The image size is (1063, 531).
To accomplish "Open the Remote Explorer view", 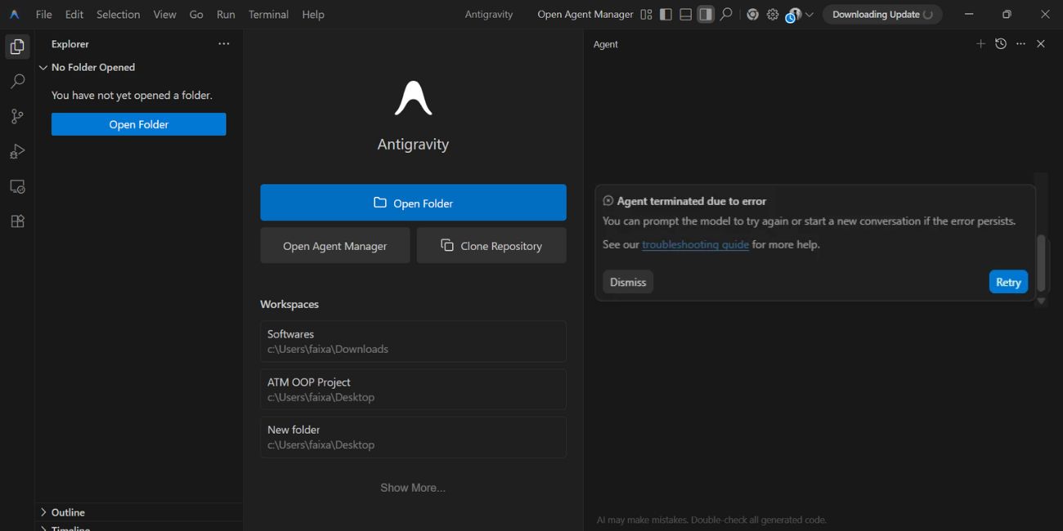I will [x=17, y=187].
